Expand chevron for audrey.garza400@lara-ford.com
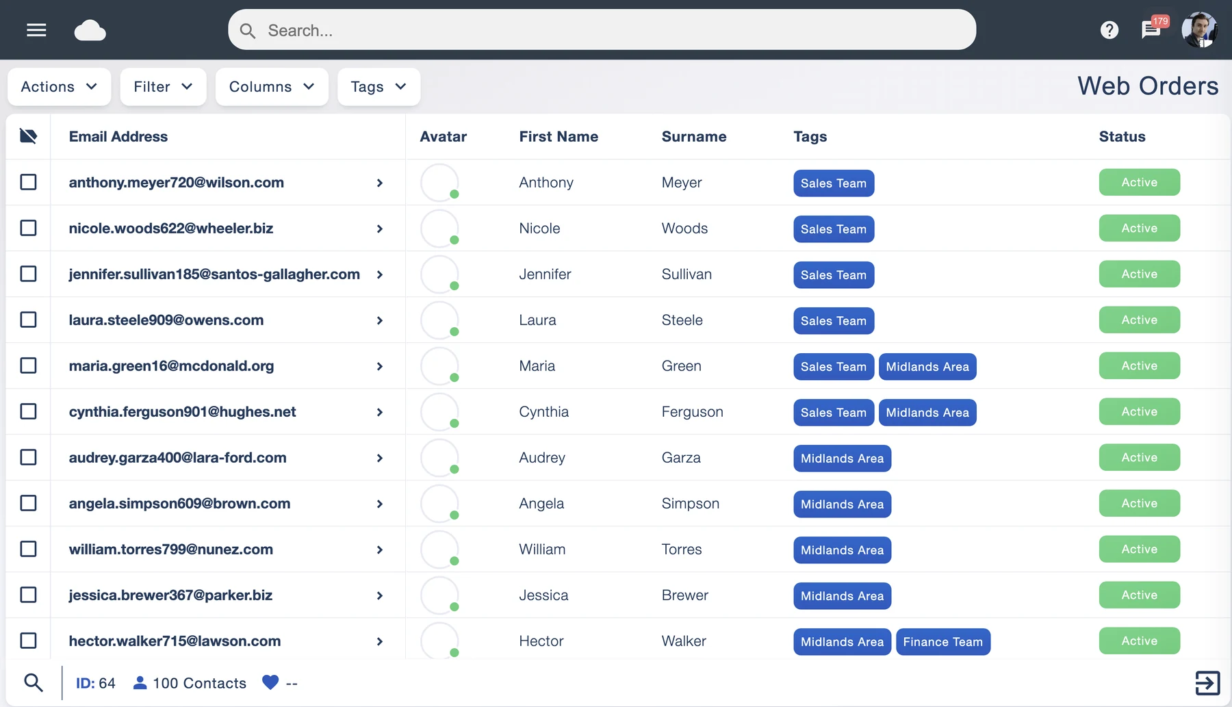 pyautogui.click(x=380, y=458)
